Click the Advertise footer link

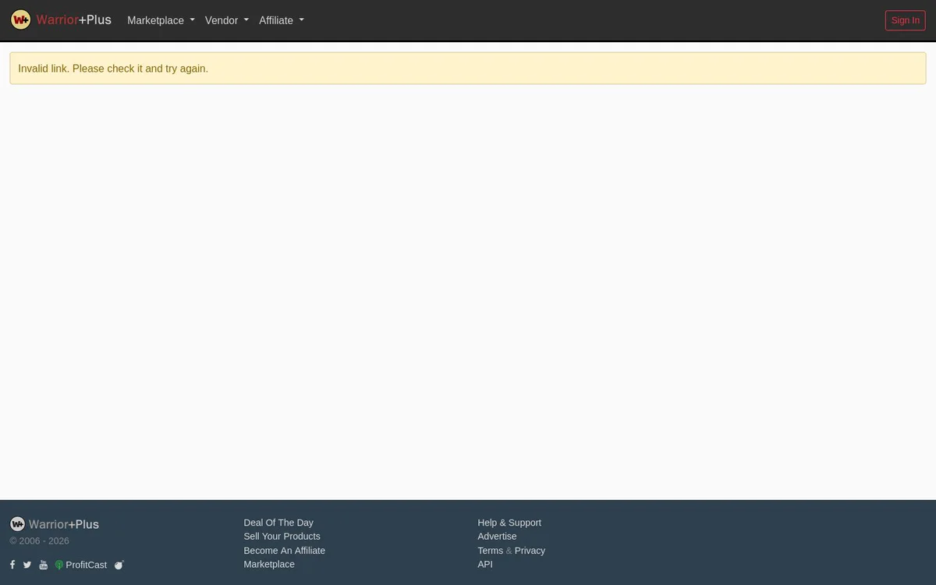tap(497, 537)
